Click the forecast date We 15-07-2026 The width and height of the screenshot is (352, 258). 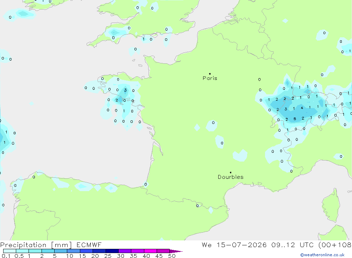pyautogui.click(x=234, y=245)
